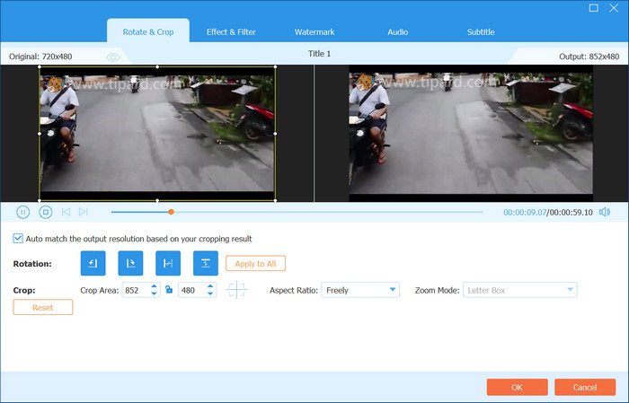Toggle the original preview eye icon
Screen dimensions: 629x403
coord(113,57)
